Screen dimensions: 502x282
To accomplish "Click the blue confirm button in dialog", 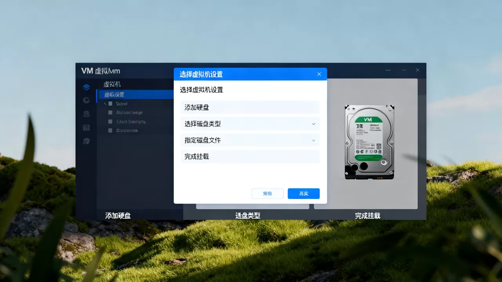I will [304, 193].
